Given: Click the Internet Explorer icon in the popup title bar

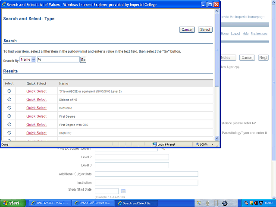Looking at the screenshot, I should point(4,4).
